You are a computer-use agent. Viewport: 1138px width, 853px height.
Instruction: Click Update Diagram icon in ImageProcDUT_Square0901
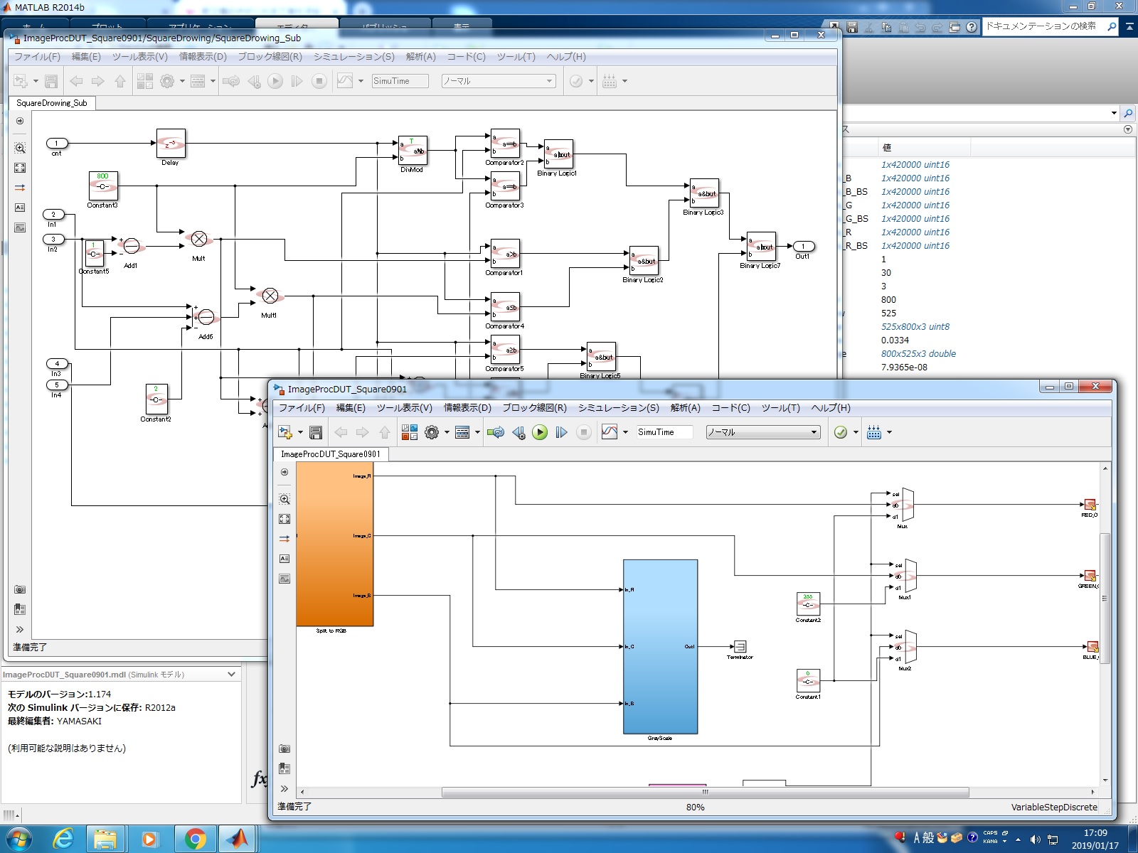tap(496, 432)
